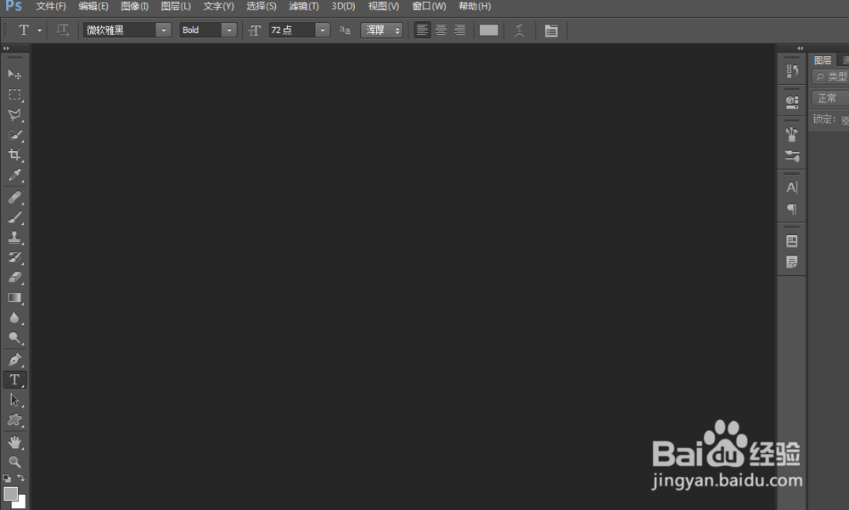This screenshot has height=510, width=849.
Task: Align text left
Action: [422, 31]
